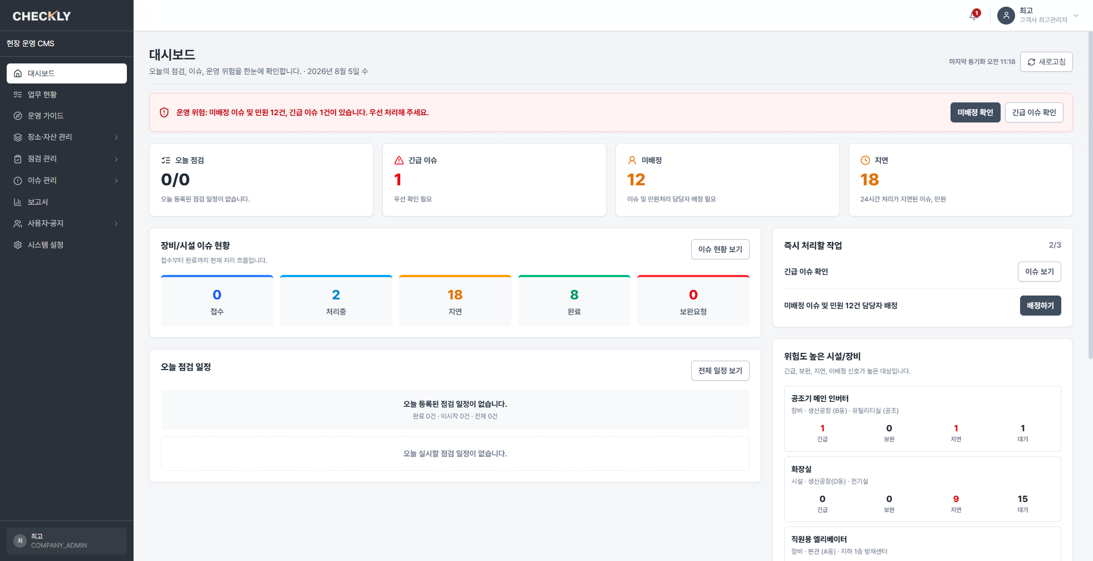Image resolution: width=1093 pixels, height=561 pixels.
Task: Click the CHECKLY logo
Action: 42,16
